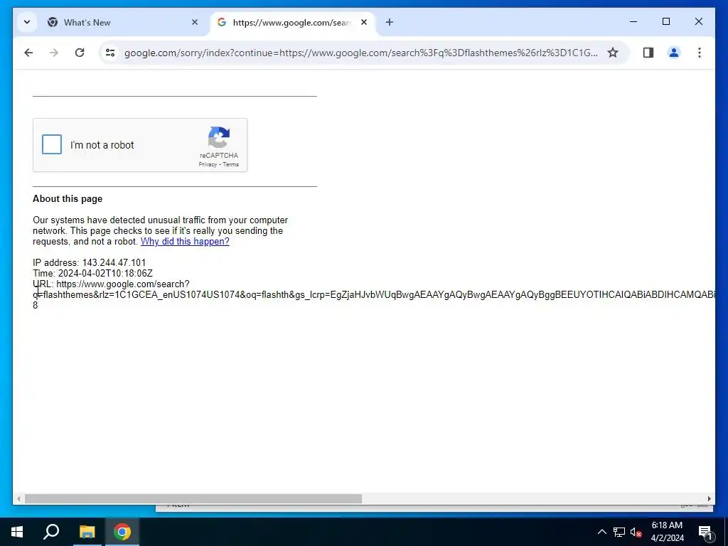The width and height of the screenshot is (728, 546).
Task: Open network status tray icon
Action: click(x=619, y=532)
